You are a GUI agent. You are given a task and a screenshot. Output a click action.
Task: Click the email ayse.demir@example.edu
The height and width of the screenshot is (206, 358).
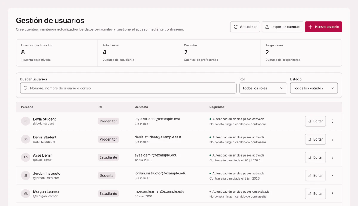[x=156, y=155]
